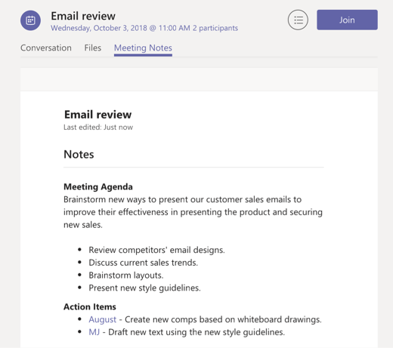The image size is (393, 348).
Task: Click the Review competitors' email designs bullet
Action: [156, 250]
